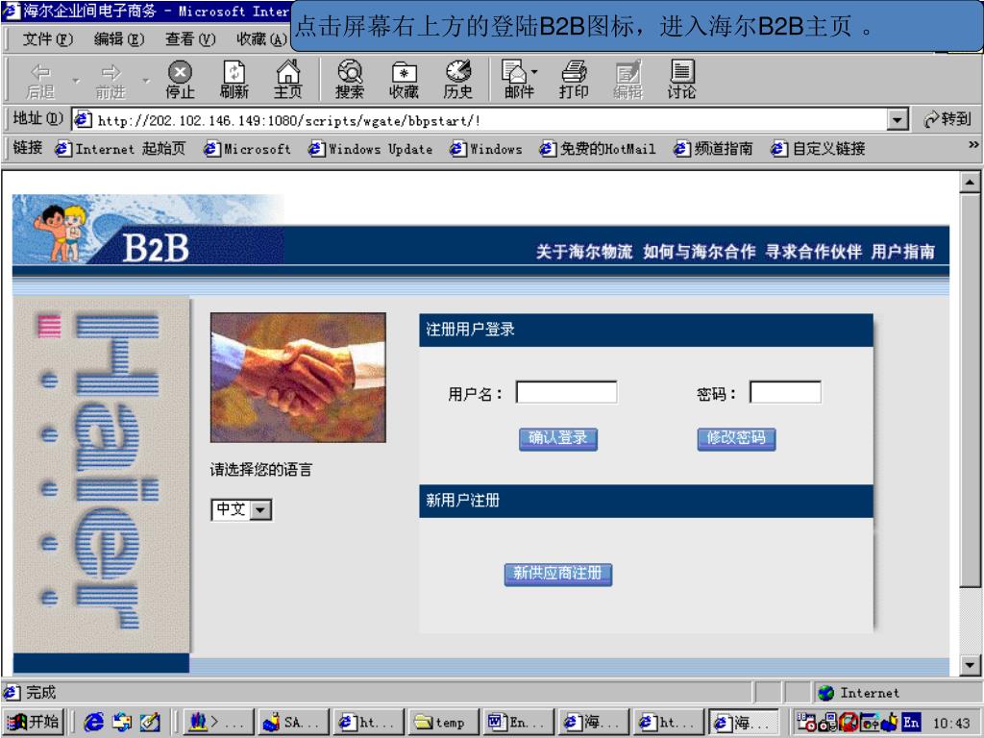Viewport: 984px width, 738px height.
Task: Open the address bar dropdown arrow
Action: 898,119
